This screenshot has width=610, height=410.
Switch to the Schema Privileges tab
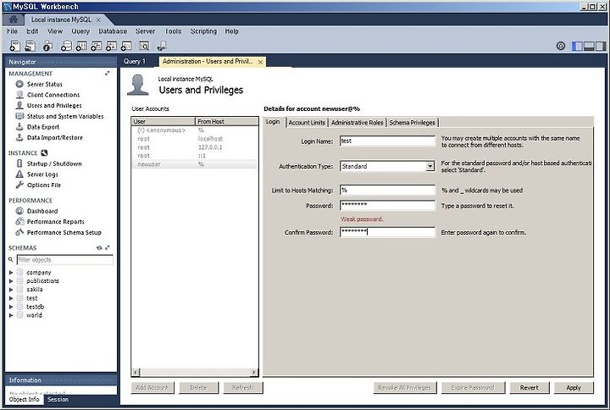click(x=413, y=123)
